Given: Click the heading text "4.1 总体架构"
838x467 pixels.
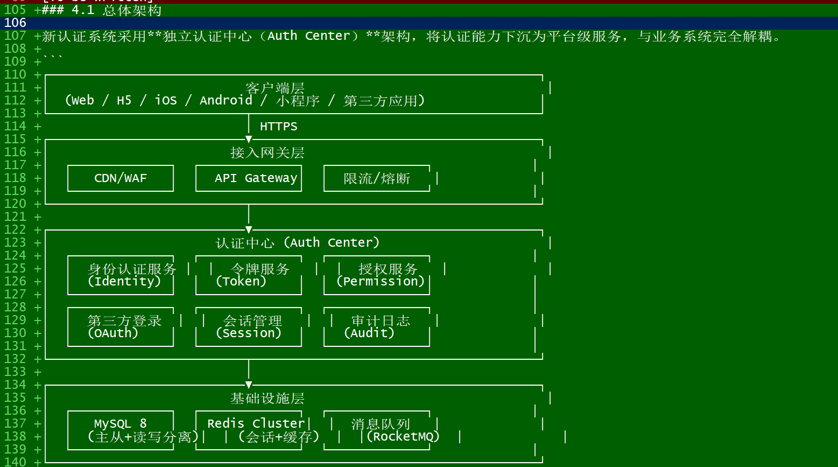Looking at the screenshot, I should pyautogui.click(x=116, y=10).
